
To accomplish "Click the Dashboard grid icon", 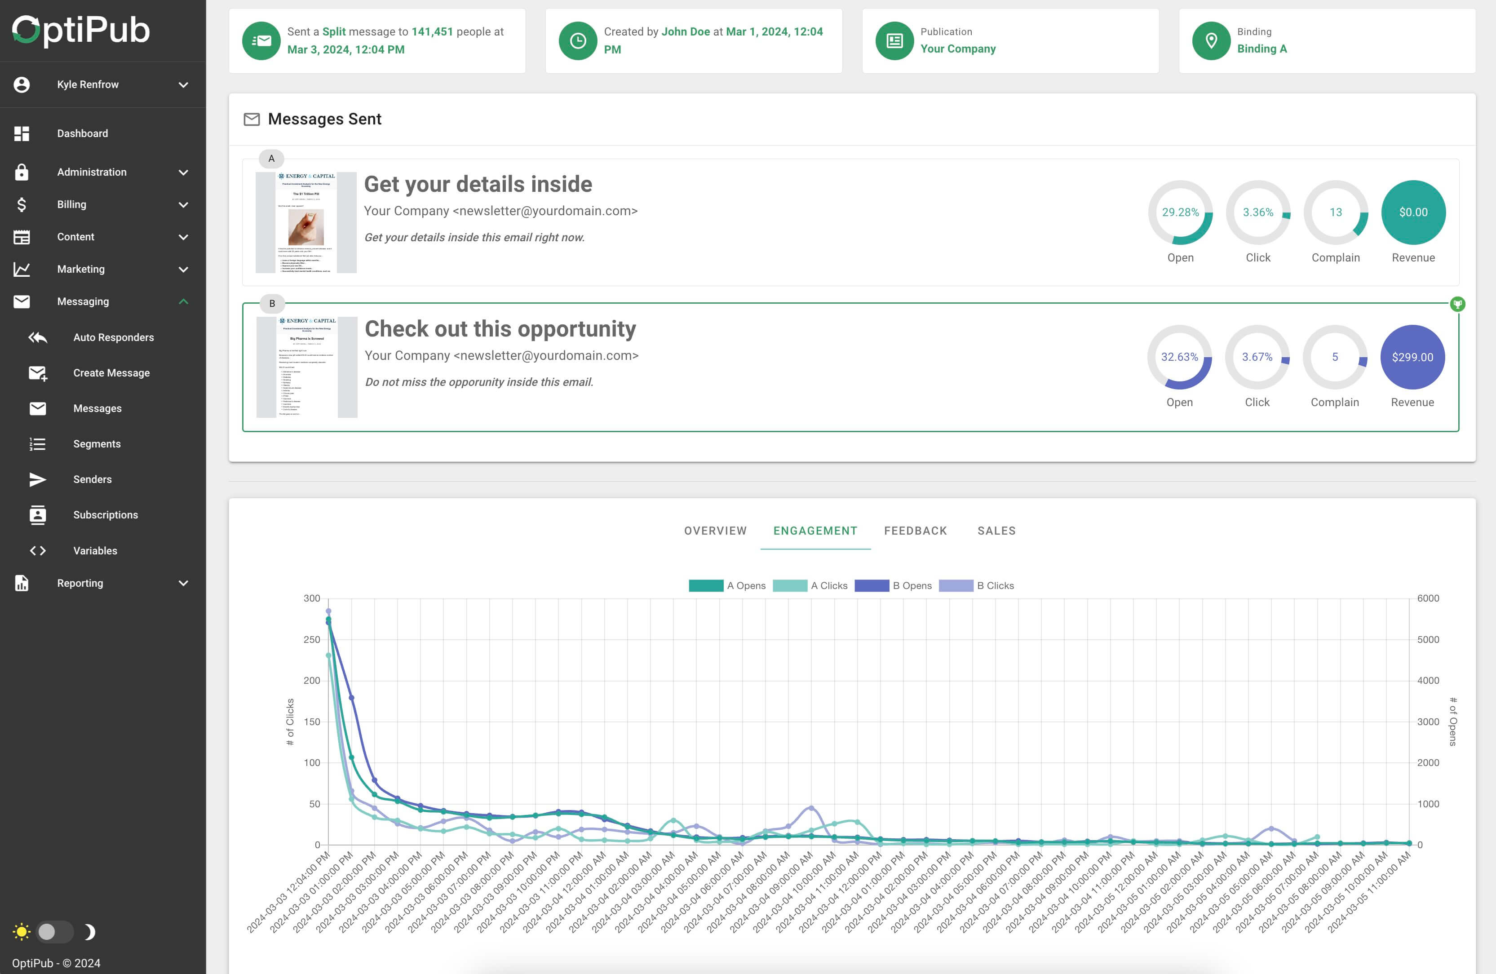I will [22, 133].
